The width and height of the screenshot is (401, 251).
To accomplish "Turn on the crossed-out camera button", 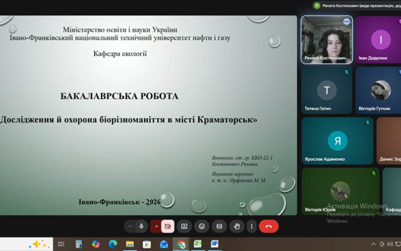I will click(168, 226).
